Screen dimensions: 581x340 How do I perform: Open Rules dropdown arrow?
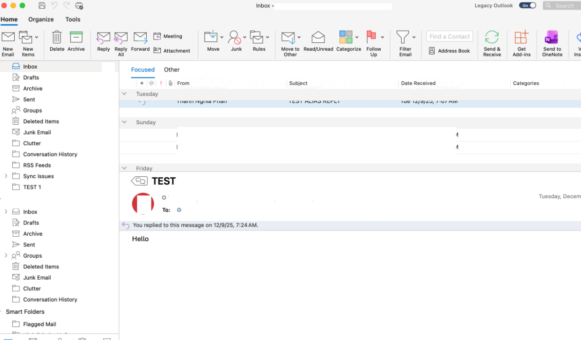[x=268, y=37]
